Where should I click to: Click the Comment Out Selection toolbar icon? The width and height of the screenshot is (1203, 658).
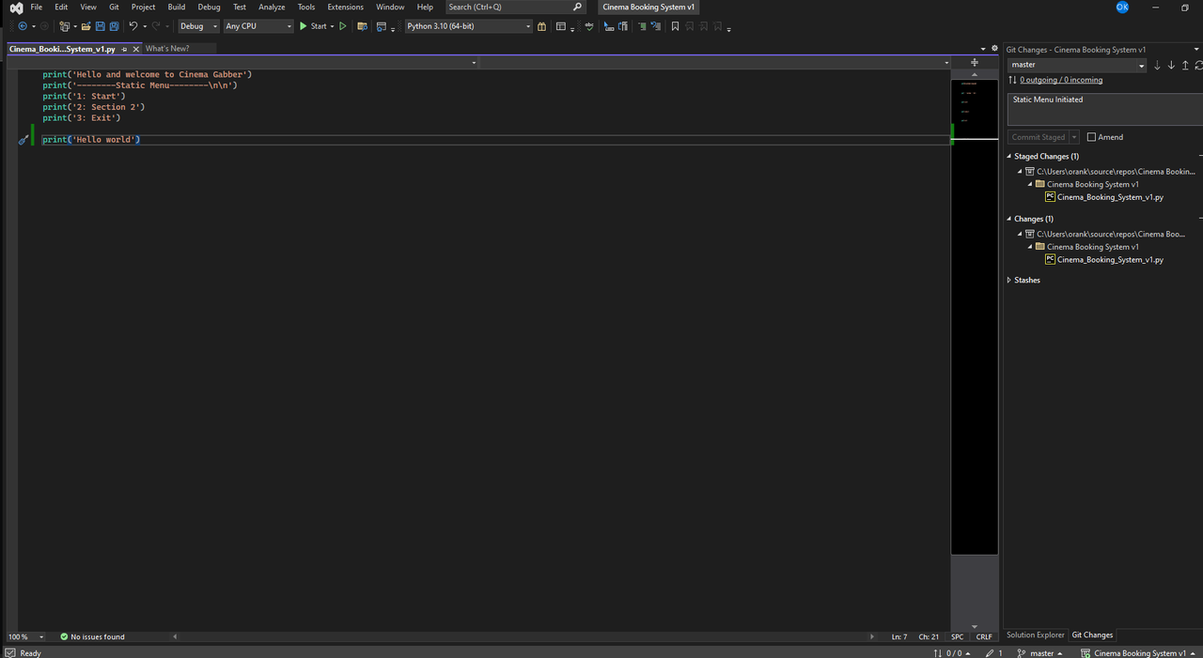tap(642, 26)
